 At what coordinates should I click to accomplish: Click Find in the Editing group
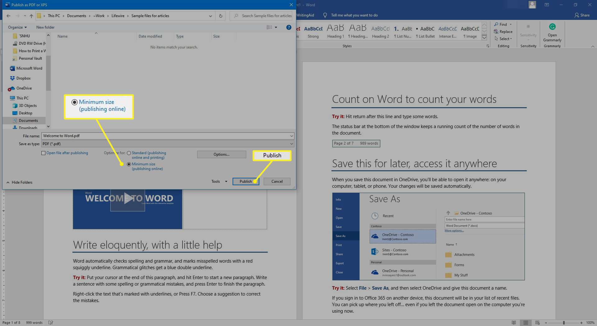503,25
